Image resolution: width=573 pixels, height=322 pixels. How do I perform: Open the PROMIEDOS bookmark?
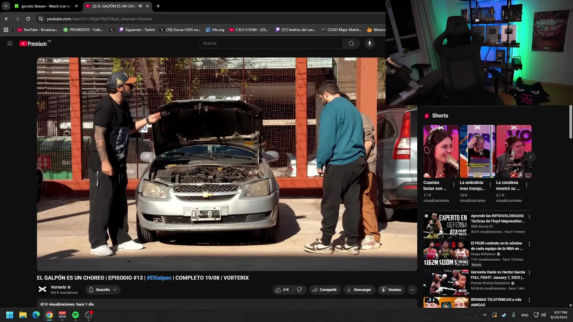(x=83, y=30)
